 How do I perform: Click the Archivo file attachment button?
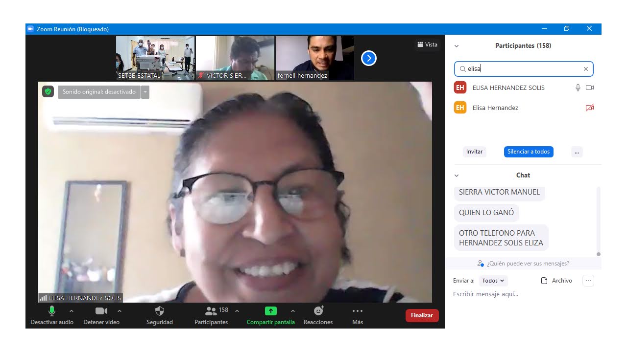point(556,281)
